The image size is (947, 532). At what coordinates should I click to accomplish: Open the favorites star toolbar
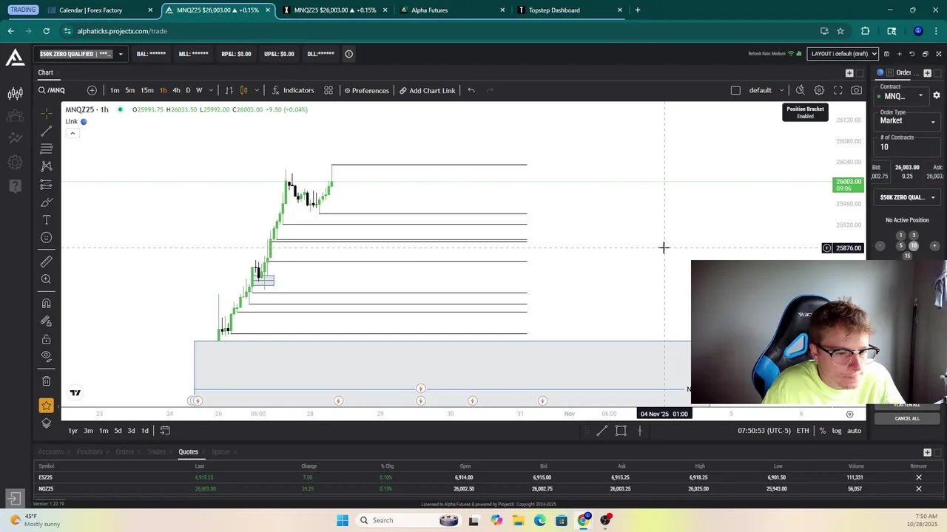click(46, 406)
